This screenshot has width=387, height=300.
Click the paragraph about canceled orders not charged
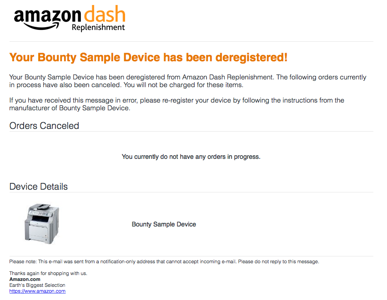pos(187,81)
